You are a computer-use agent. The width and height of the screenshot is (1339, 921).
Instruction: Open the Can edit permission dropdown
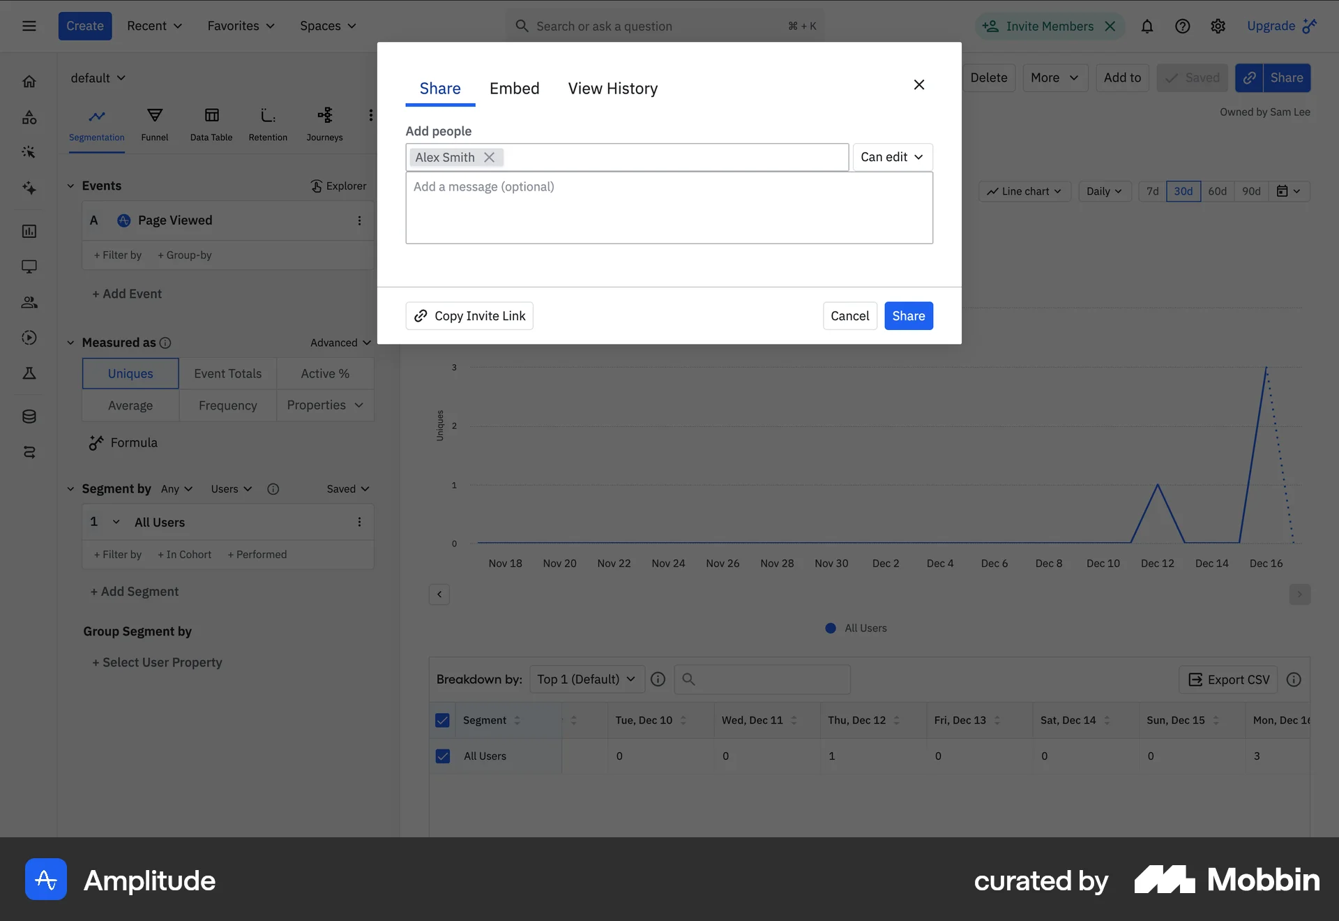892,157
